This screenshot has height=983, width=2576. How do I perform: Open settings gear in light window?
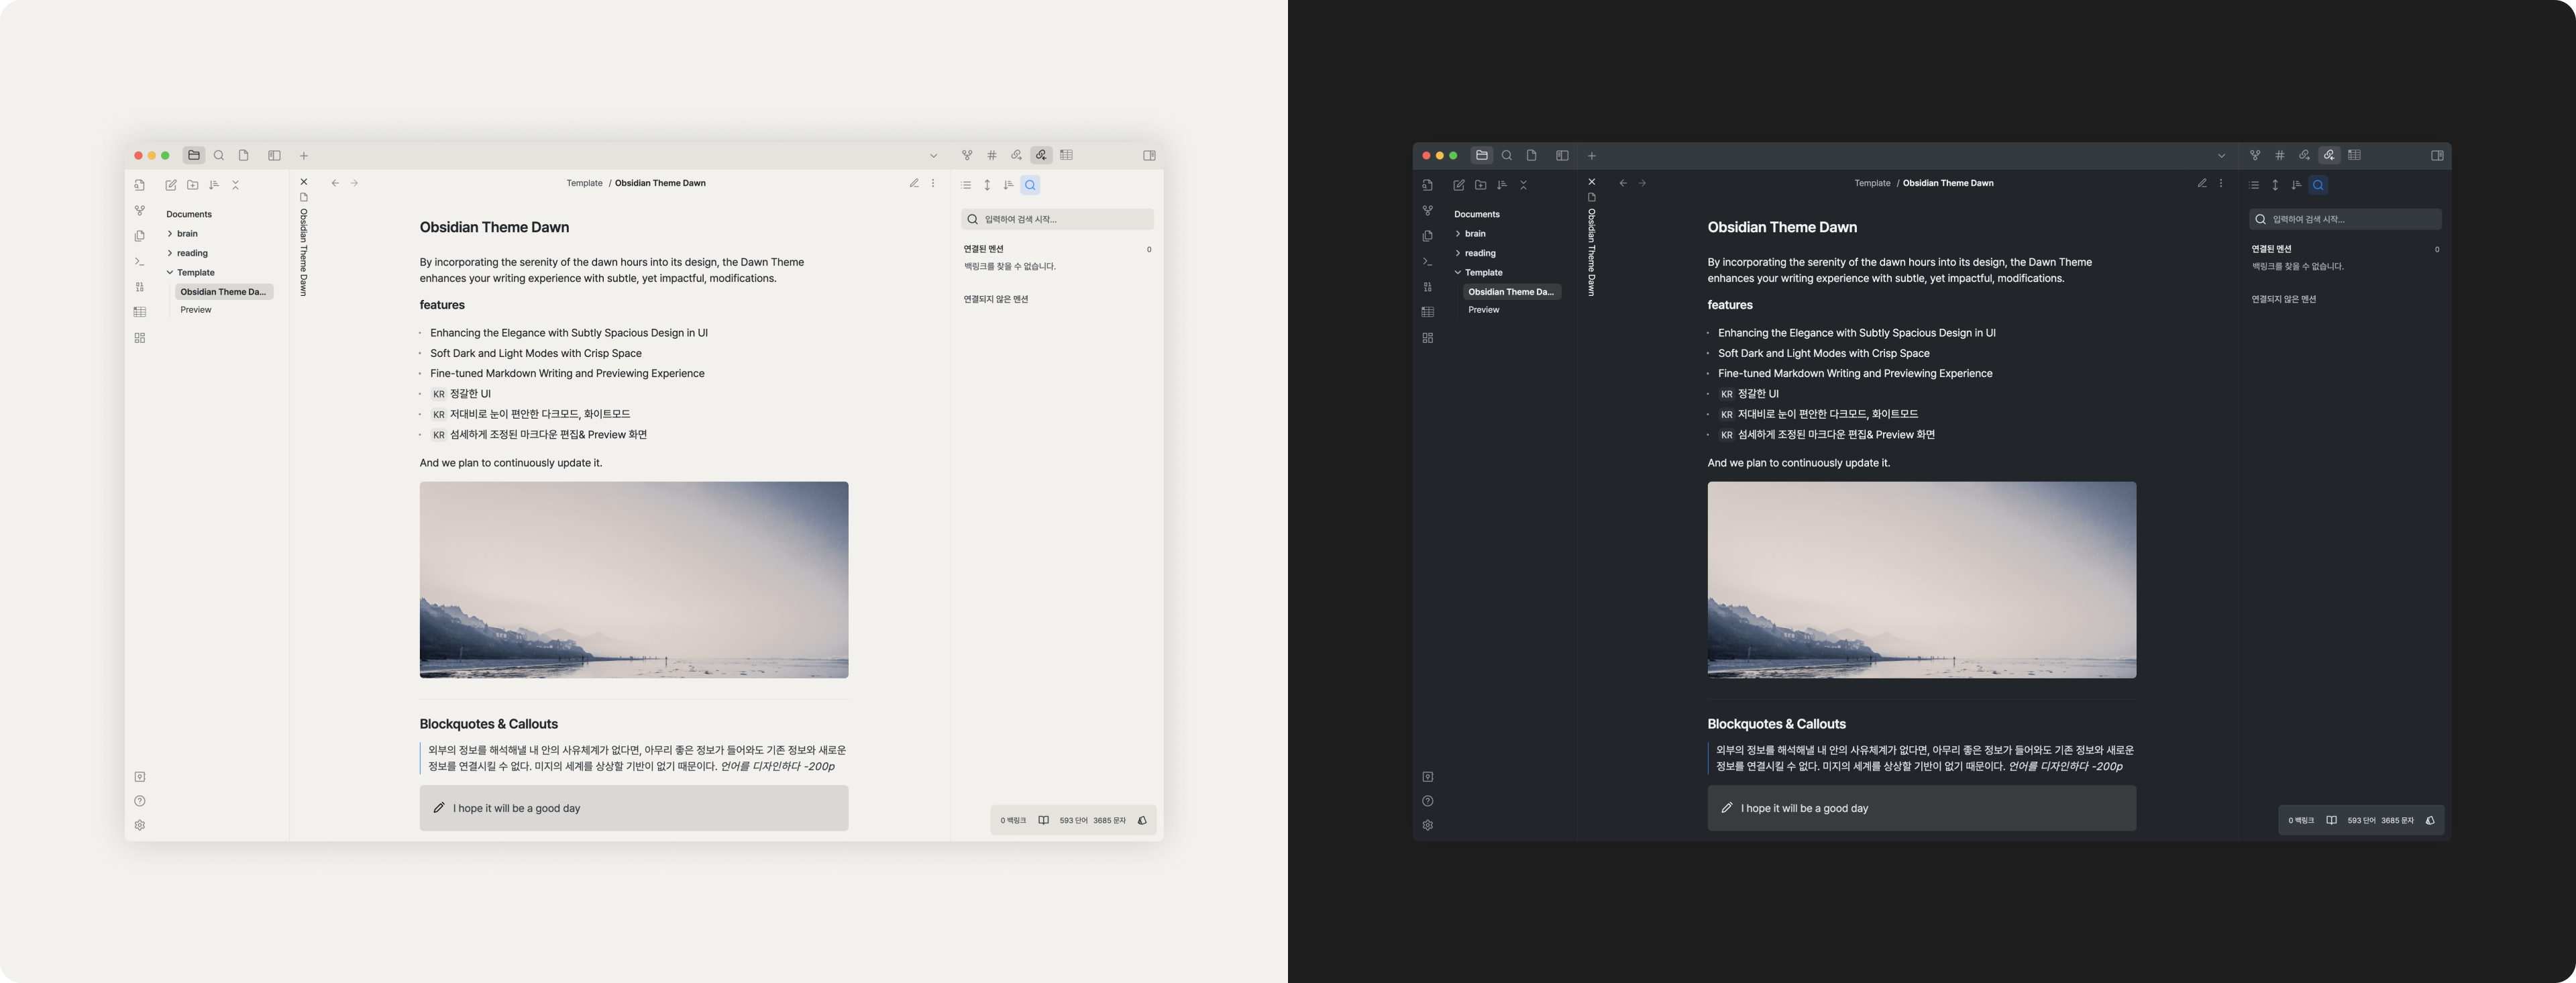pyautogui.click(x=139, y=825)
